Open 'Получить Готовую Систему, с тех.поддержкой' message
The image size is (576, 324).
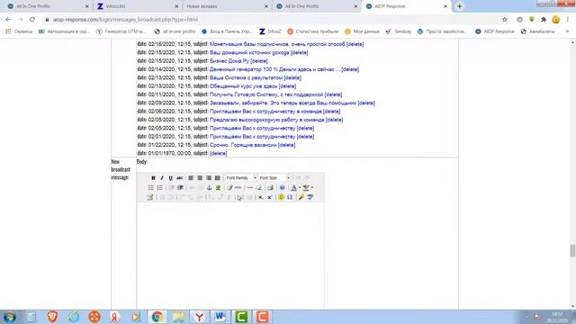[266, 94]
